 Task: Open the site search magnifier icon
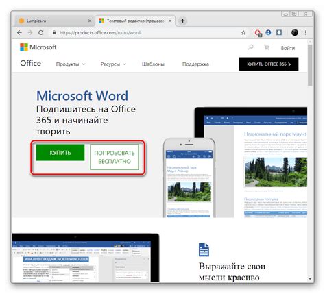(250, 47)
